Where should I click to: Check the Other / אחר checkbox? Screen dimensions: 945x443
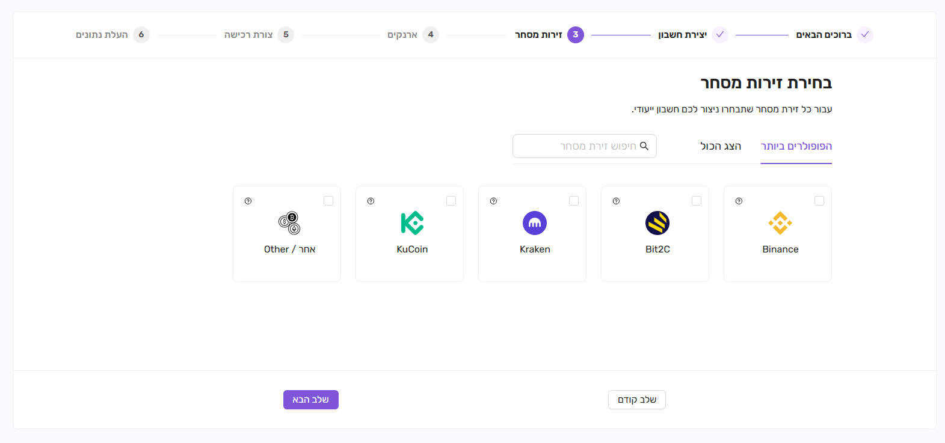coord(328,201)
